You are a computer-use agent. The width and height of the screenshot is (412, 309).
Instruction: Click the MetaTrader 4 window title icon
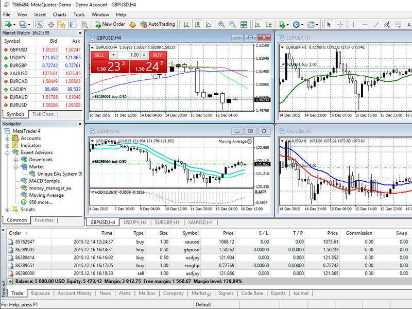coord(6,5)
